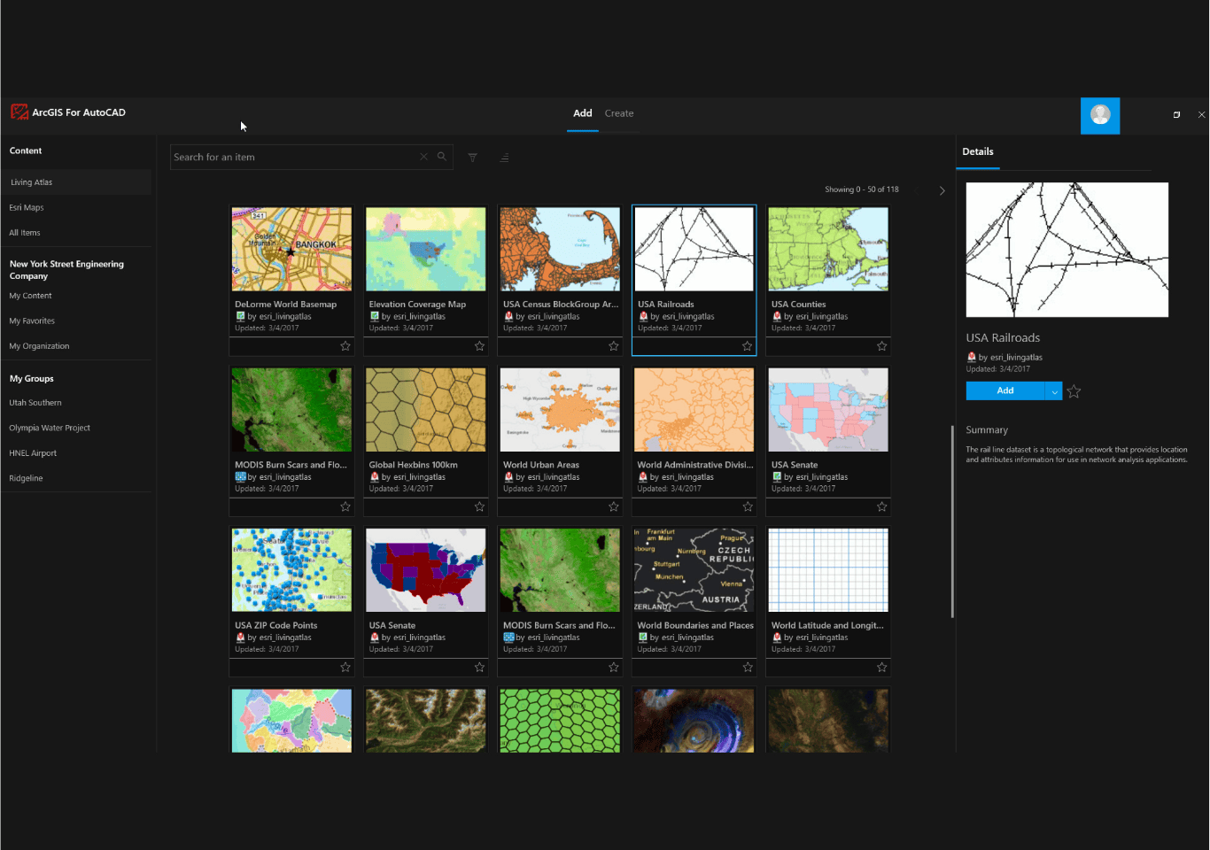Switch to the Create tab
The width and height of the screenshot is (1210, 850).
tap(619, 113)
